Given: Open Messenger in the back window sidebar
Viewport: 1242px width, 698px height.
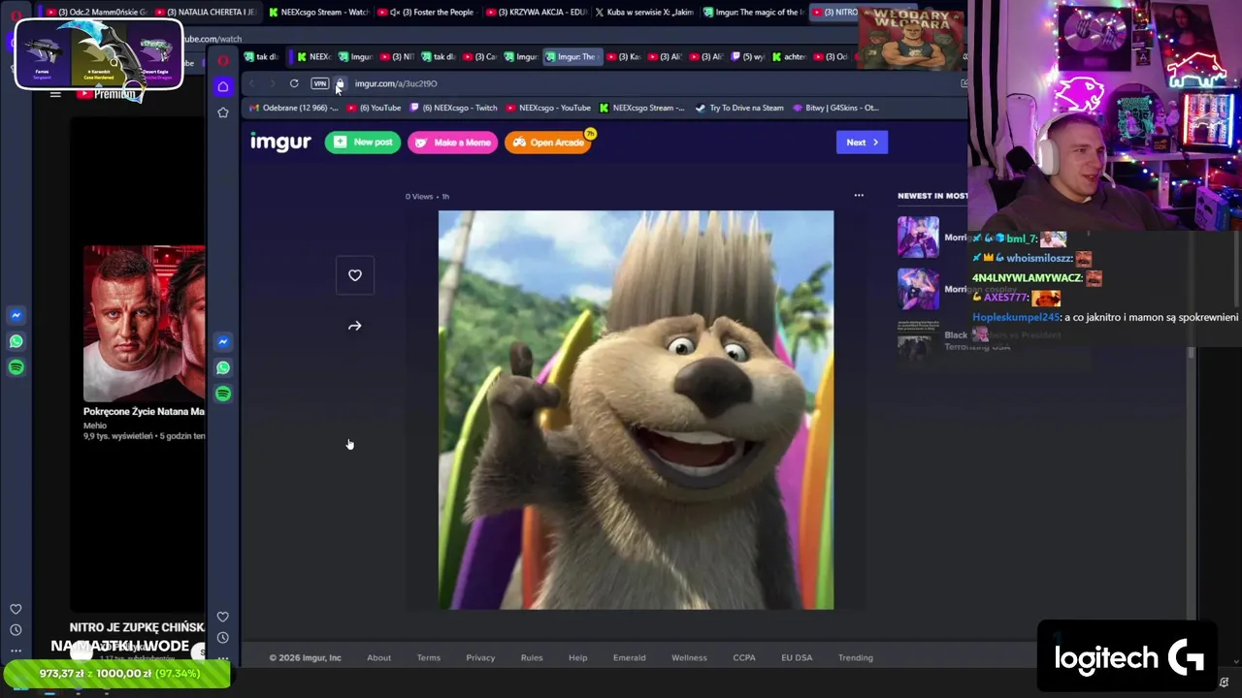Looking at the screenshot, I should pos(16,315).
